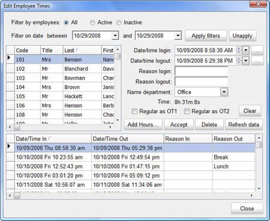Click the Reason Out column header

(233, 139)
